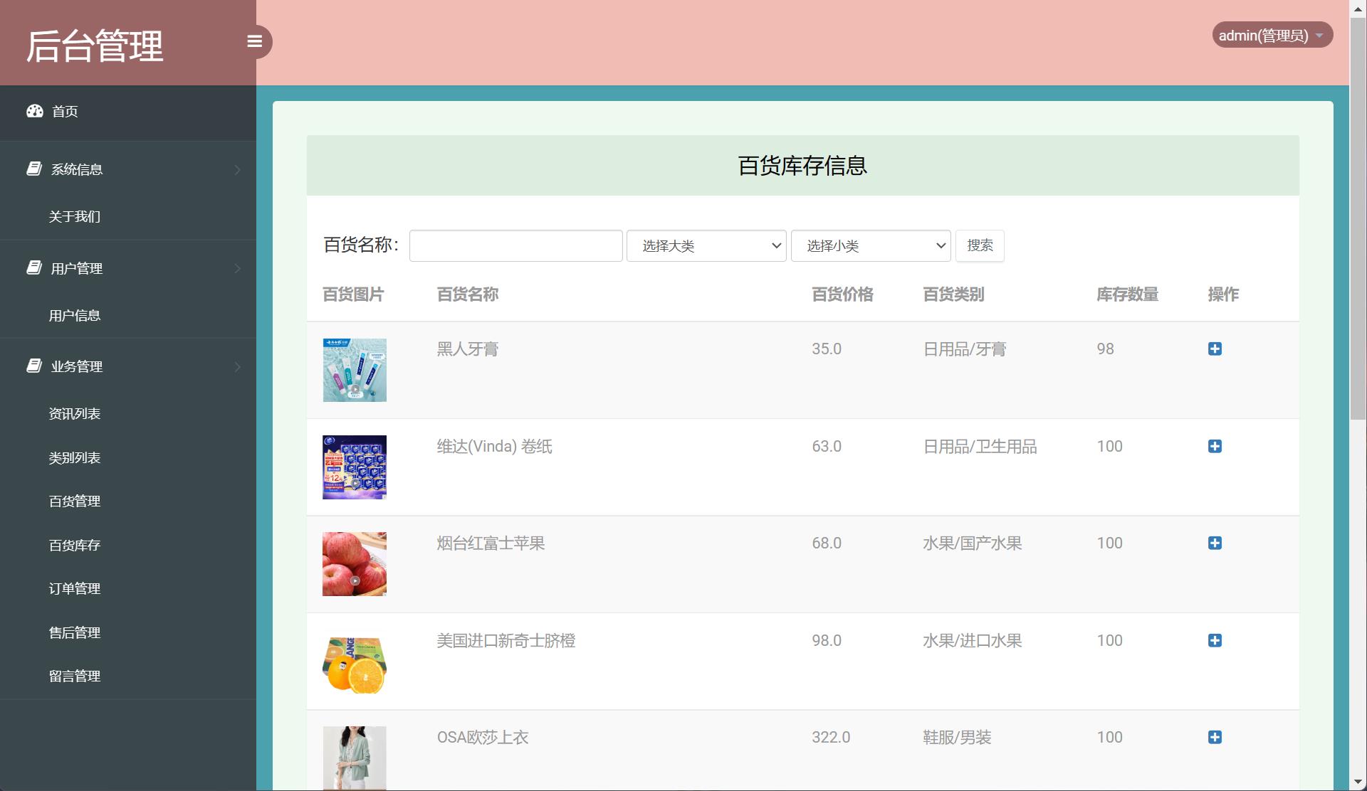Open the admin(管理员) dropdown

(1272, 34)
